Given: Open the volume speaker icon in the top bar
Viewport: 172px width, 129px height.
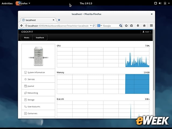Looking at the screenshot, I should tap(160, 3).
